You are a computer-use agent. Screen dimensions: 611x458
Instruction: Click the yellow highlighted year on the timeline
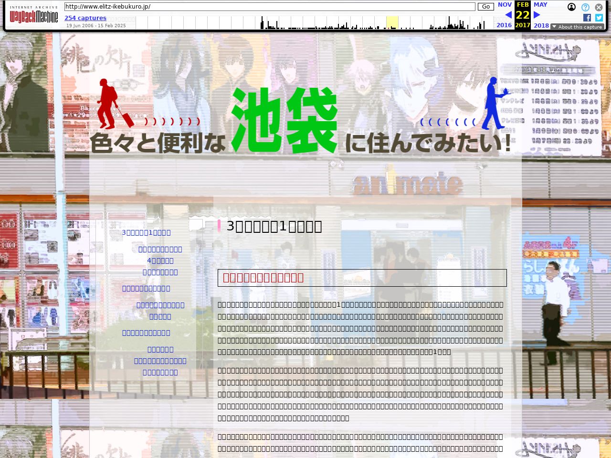click(x=392, y=22)
